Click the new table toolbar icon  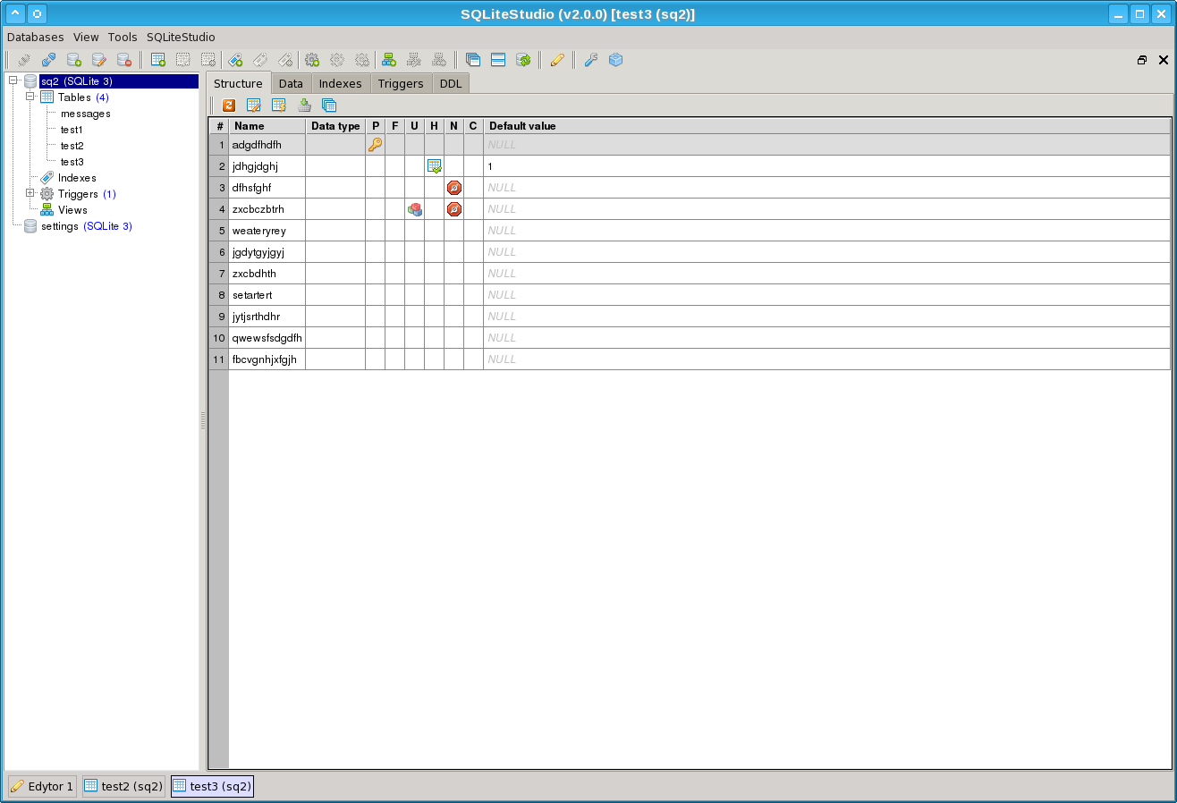click(x=158, y=60)
